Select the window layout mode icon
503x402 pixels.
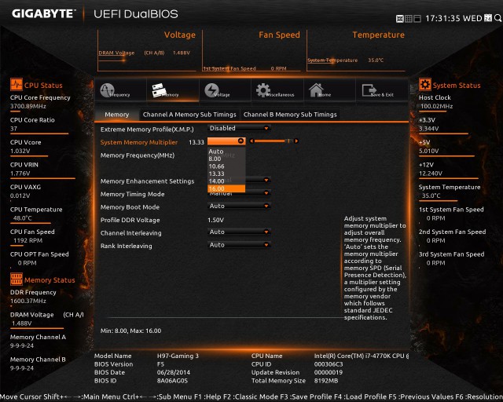(417, 19)
